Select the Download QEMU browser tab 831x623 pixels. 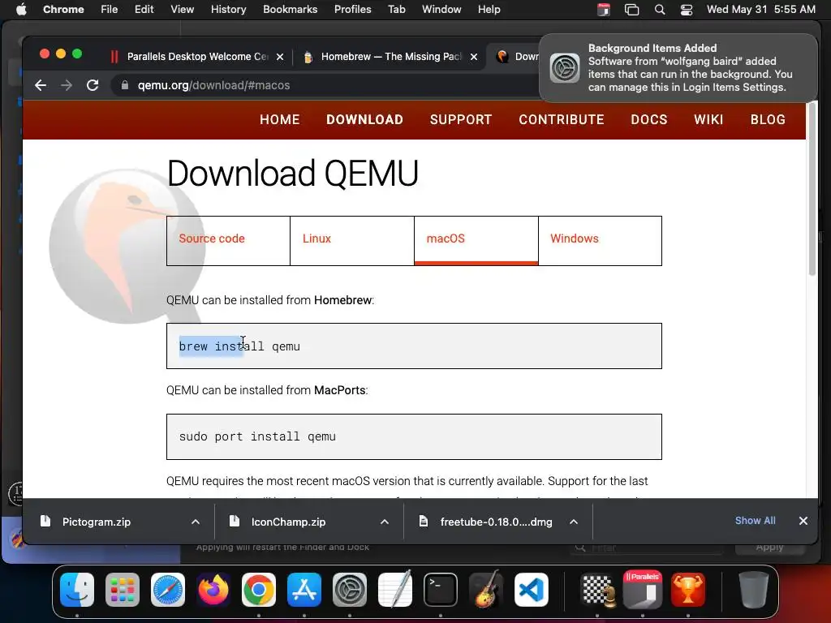(517, 57)
